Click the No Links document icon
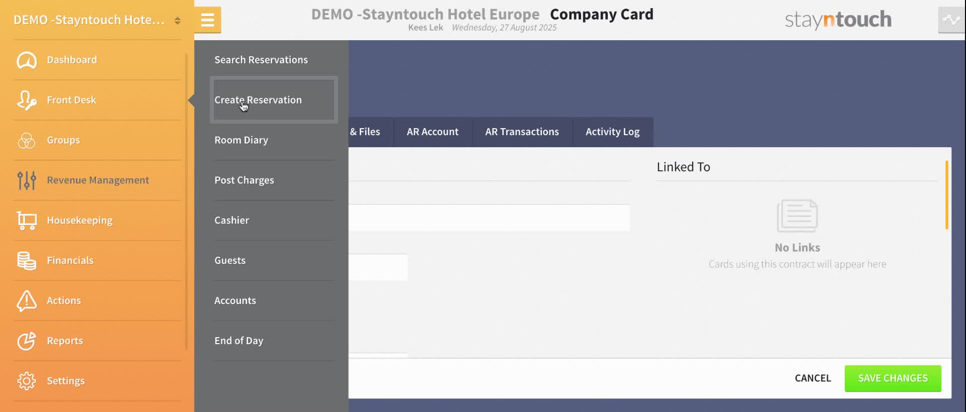The width and height of the screenshot is (966, 412). pyautogui.click(x=797, y=216)
